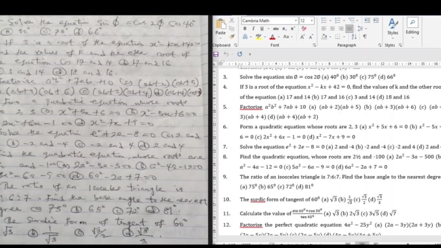Click the Clear All Formatting eraser icon

tap(304, 28)
